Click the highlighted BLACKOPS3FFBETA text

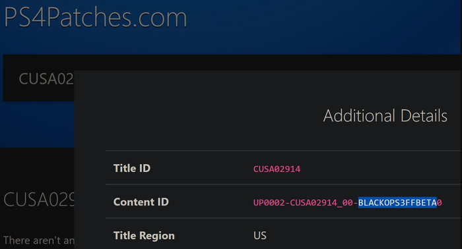click(397, 202)
